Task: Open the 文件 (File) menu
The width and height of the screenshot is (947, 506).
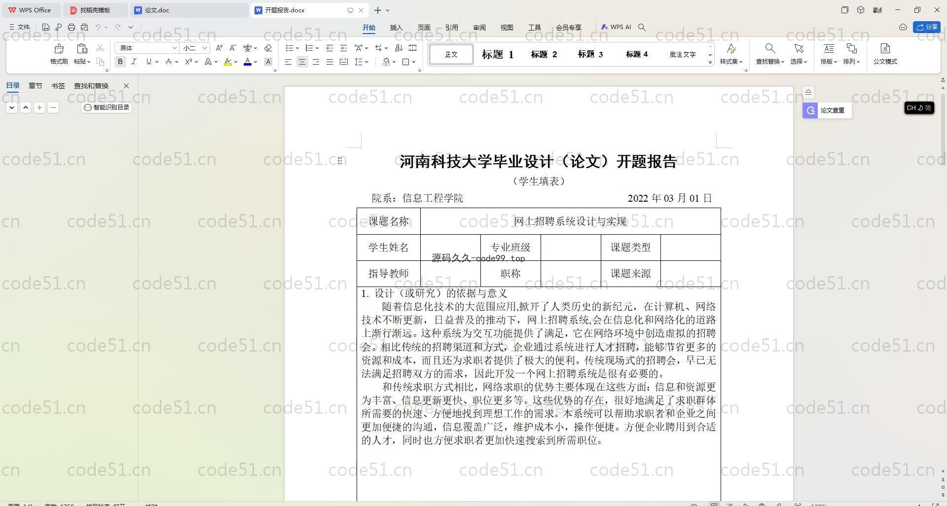Action: (x=20, y=27)
